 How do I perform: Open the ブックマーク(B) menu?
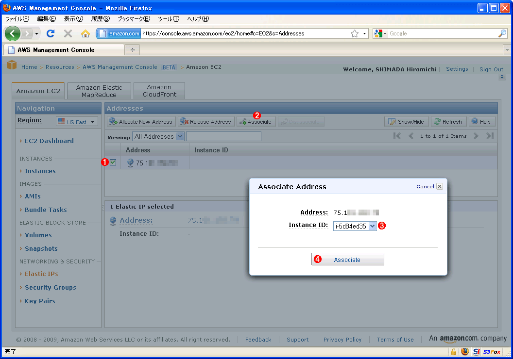pos(134,19)
